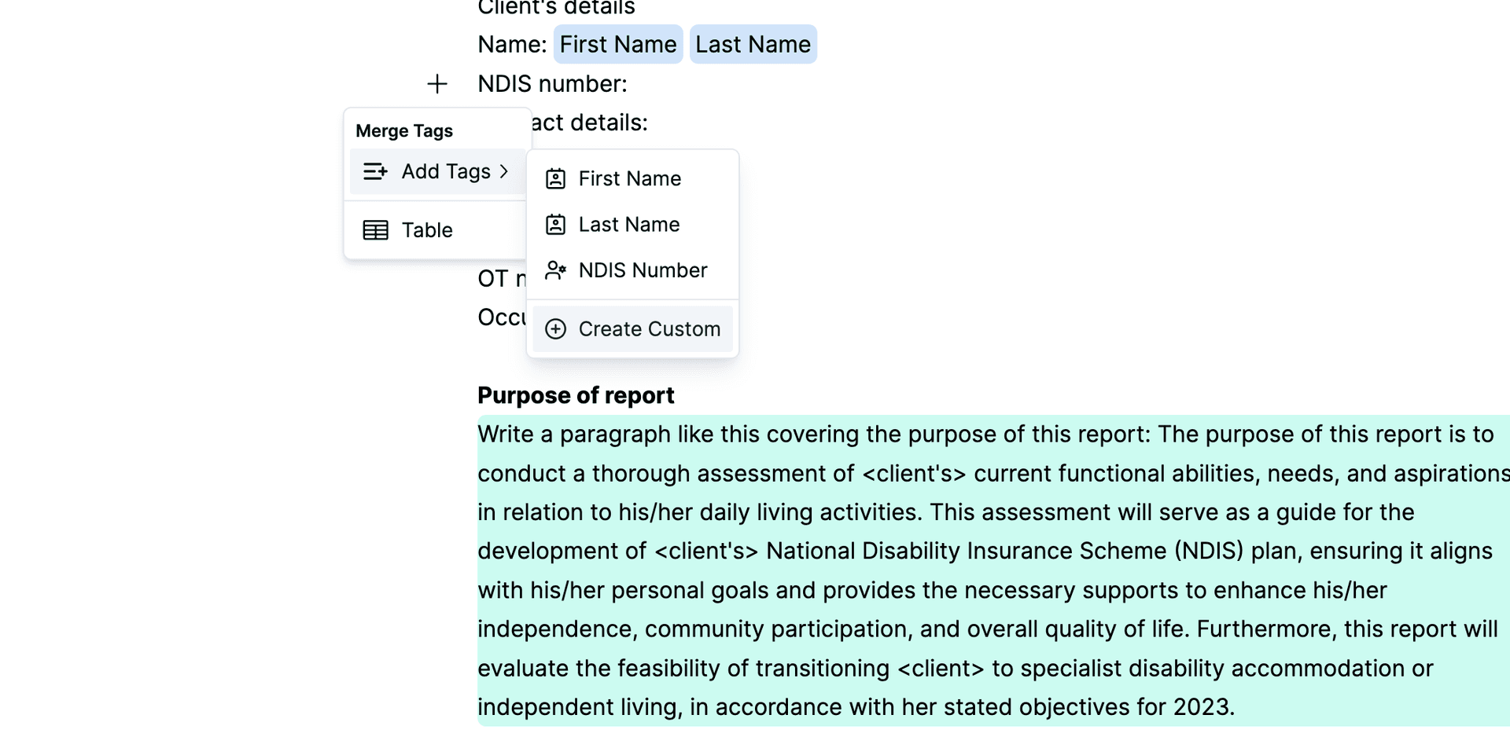The height and width of the screenshot is (748, 1510).
Task: Click the Table grid icon in menu
Action: point(375,230)
